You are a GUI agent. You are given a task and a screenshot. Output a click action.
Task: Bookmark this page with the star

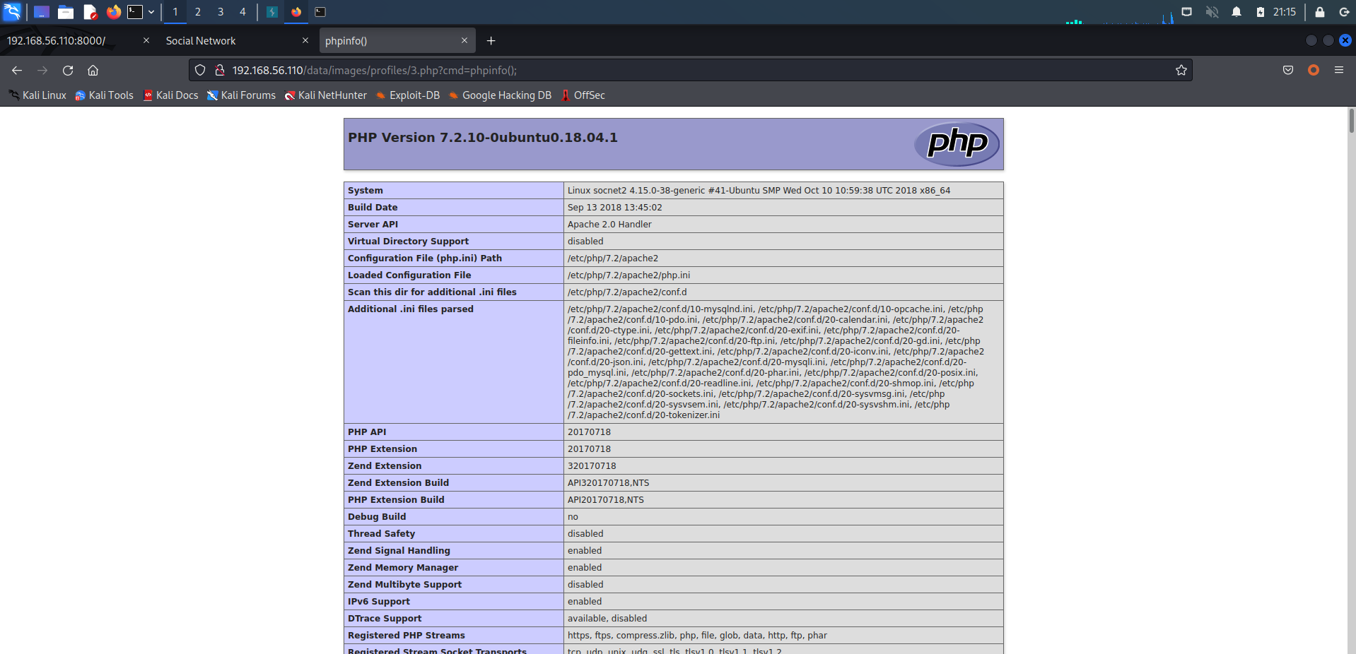click(1181, 71)
